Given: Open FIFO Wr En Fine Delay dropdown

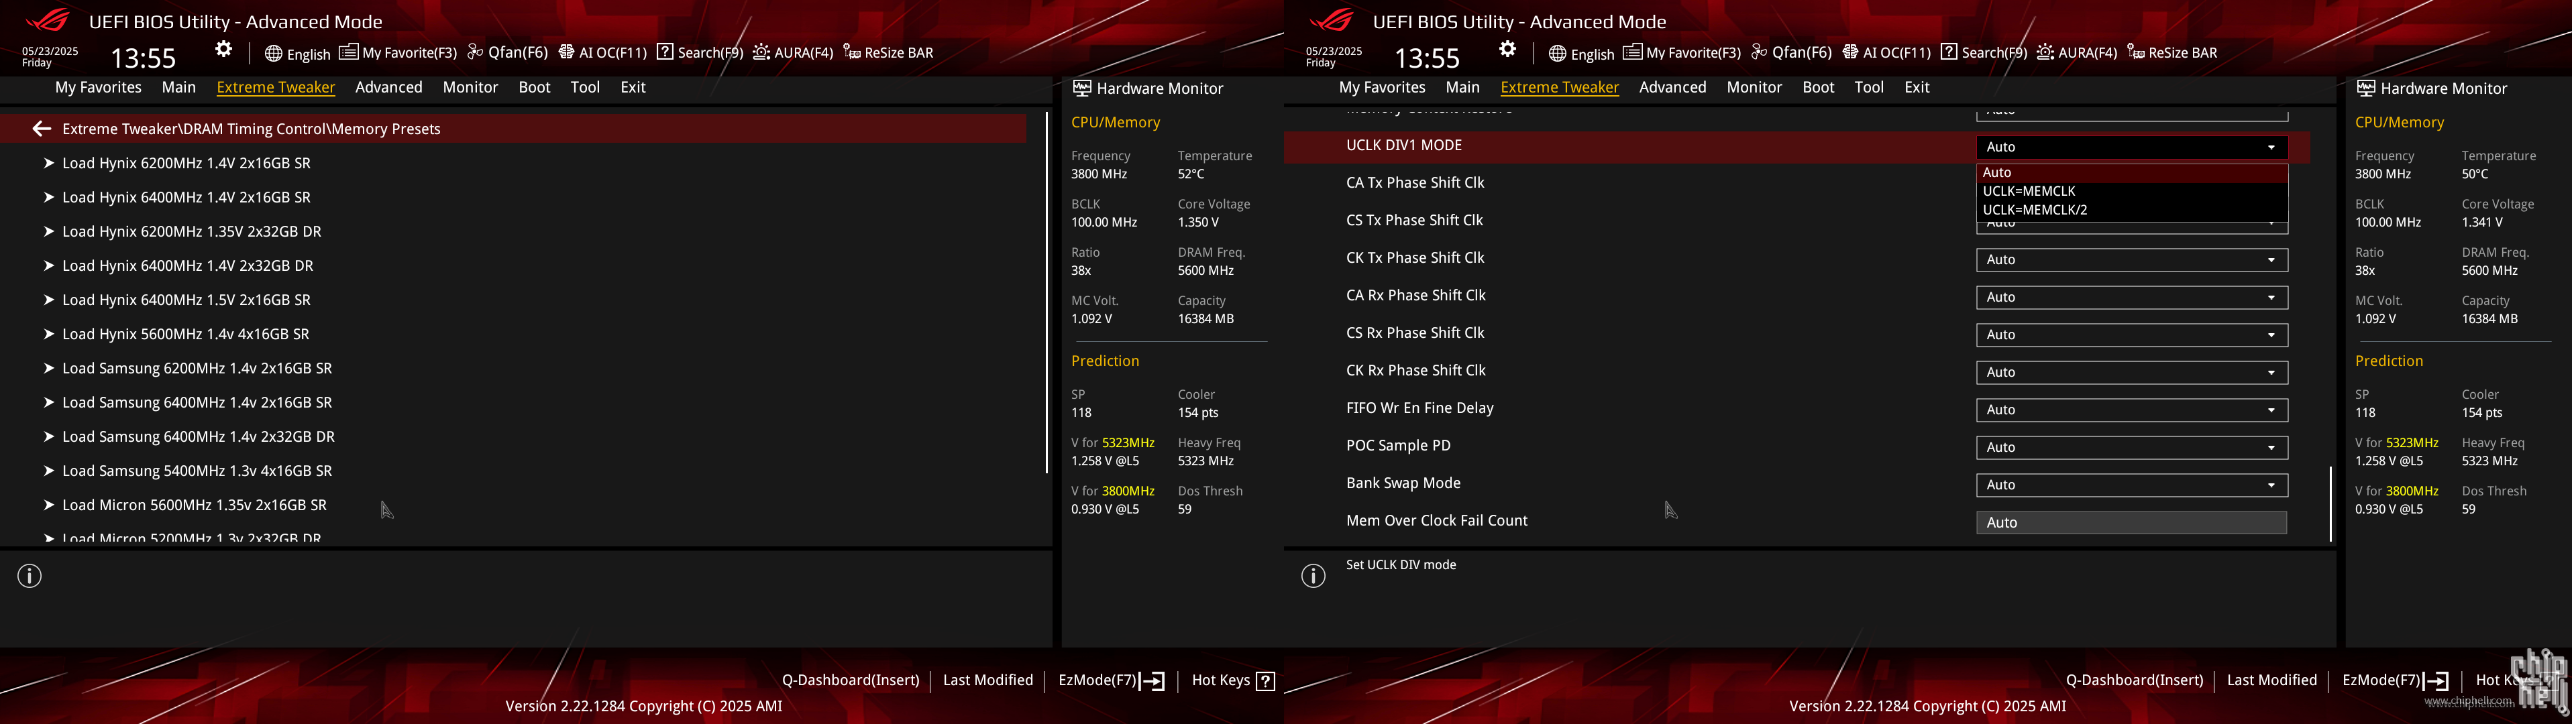Looking at the screenshot, I should 2131,410.
